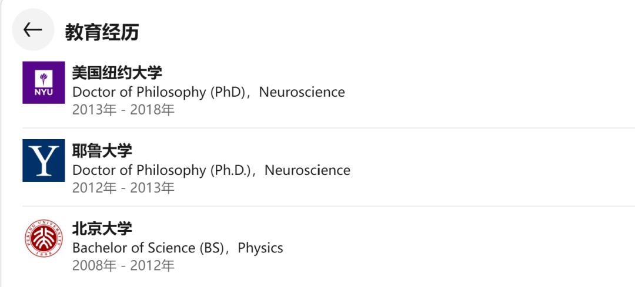Open the 耶鲁大学 school link
This screenshot has width=635, height=287.
click(102, 150)
